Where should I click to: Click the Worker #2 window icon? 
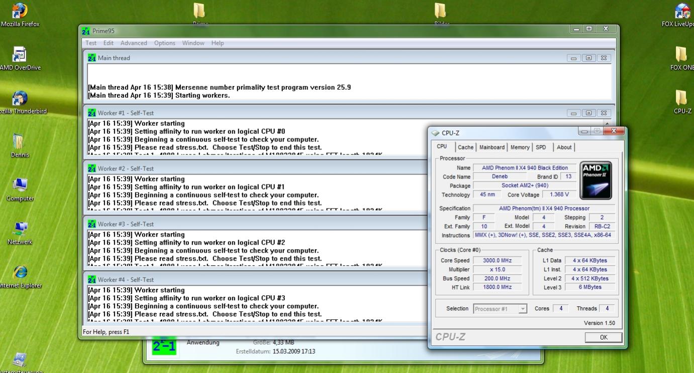[91, 168]
